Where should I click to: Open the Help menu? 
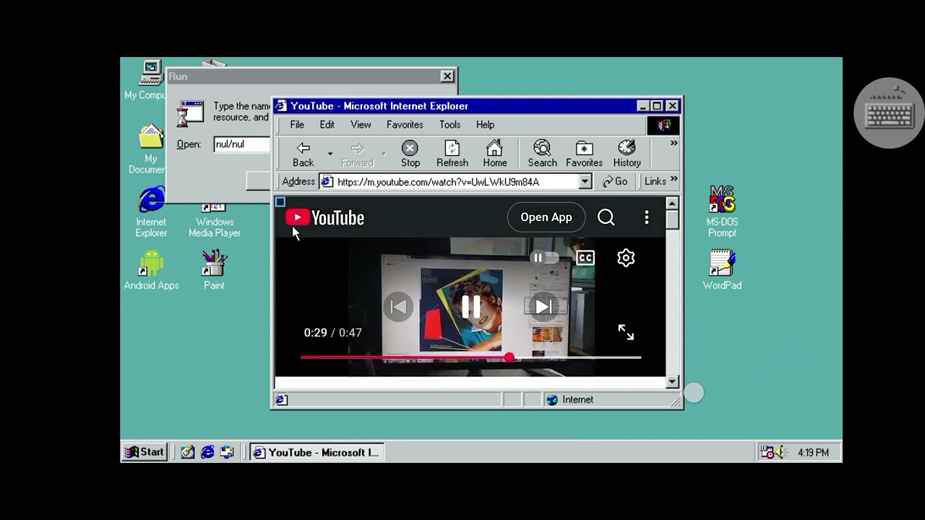485,125
